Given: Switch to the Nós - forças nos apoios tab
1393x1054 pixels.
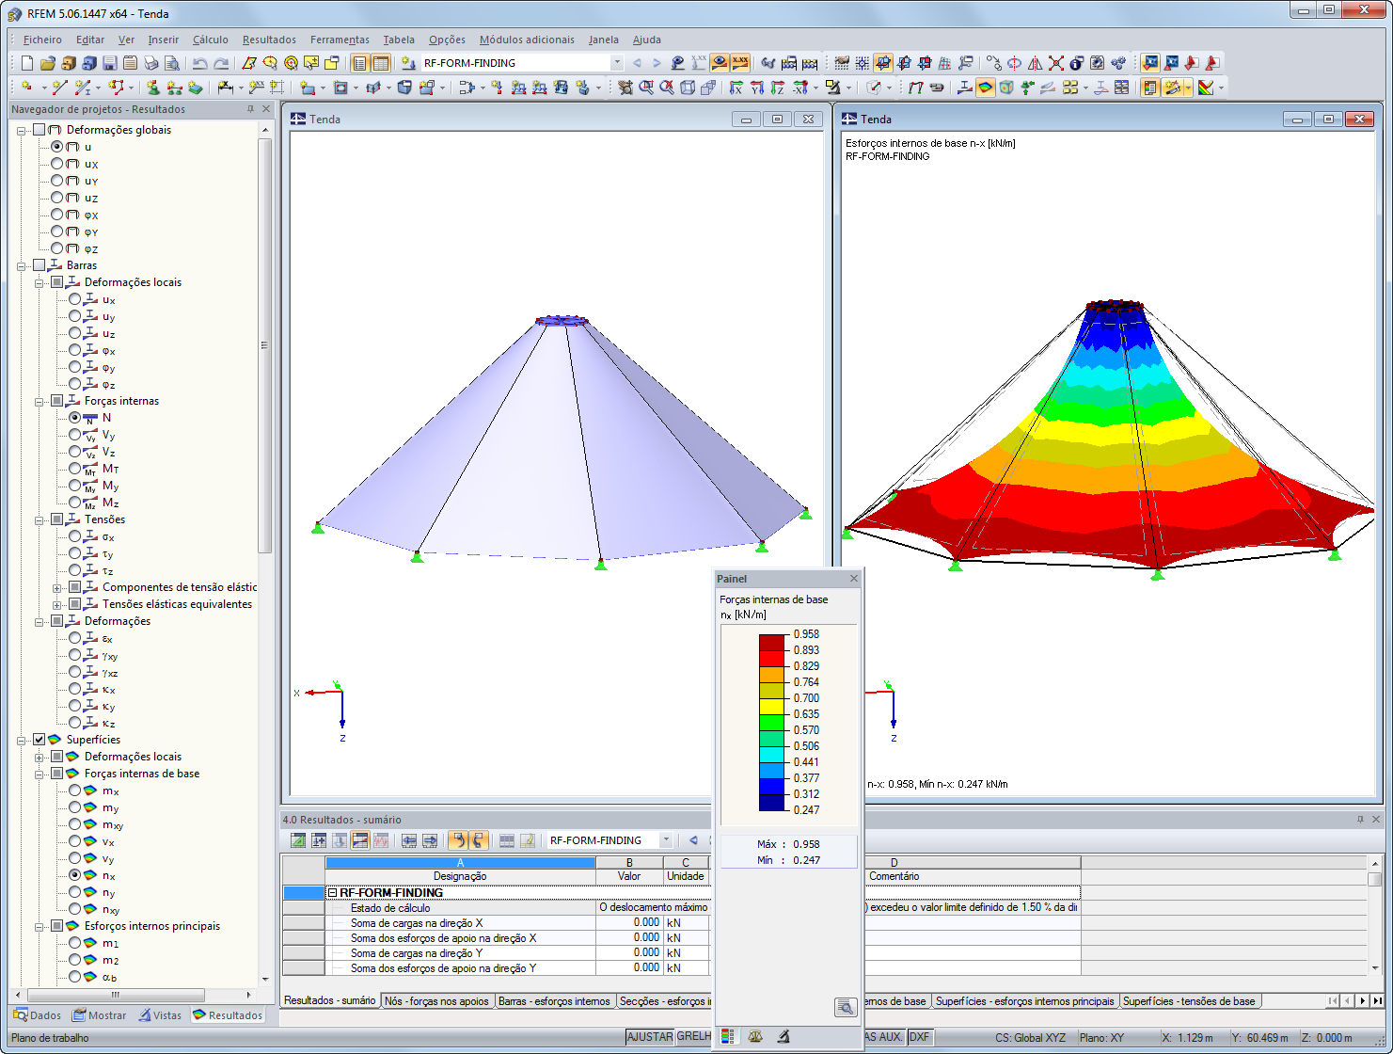Looking at the screenshot, I should pos(437,1000).
